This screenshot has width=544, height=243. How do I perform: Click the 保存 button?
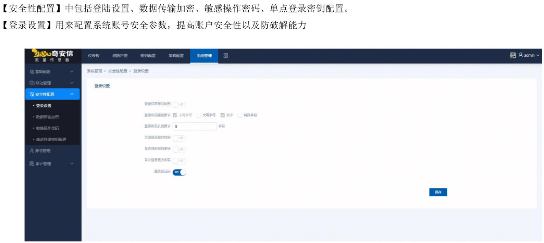tap(438, 192)
